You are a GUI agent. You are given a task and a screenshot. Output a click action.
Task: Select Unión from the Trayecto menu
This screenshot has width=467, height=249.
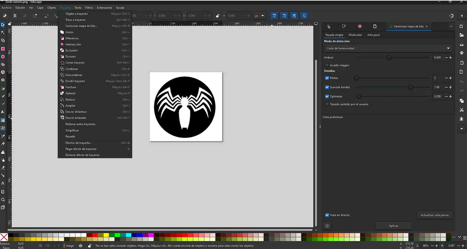tap(69, 32)
